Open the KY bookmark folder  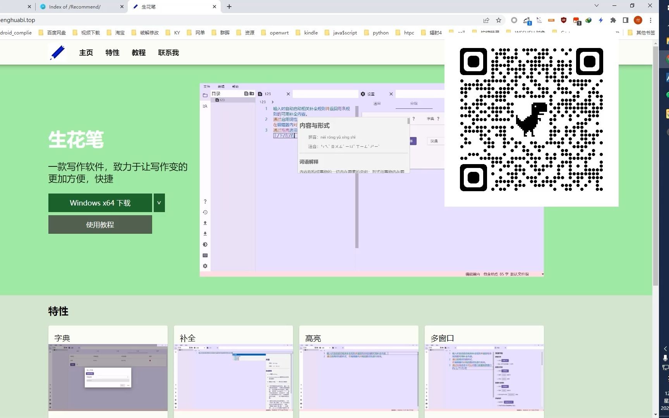[x=173, y=33]
